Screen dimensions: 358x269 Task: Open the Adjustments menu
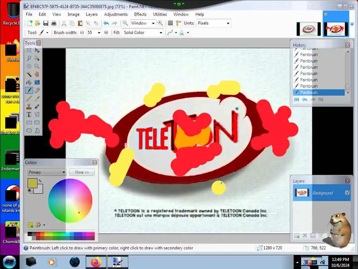116,14
